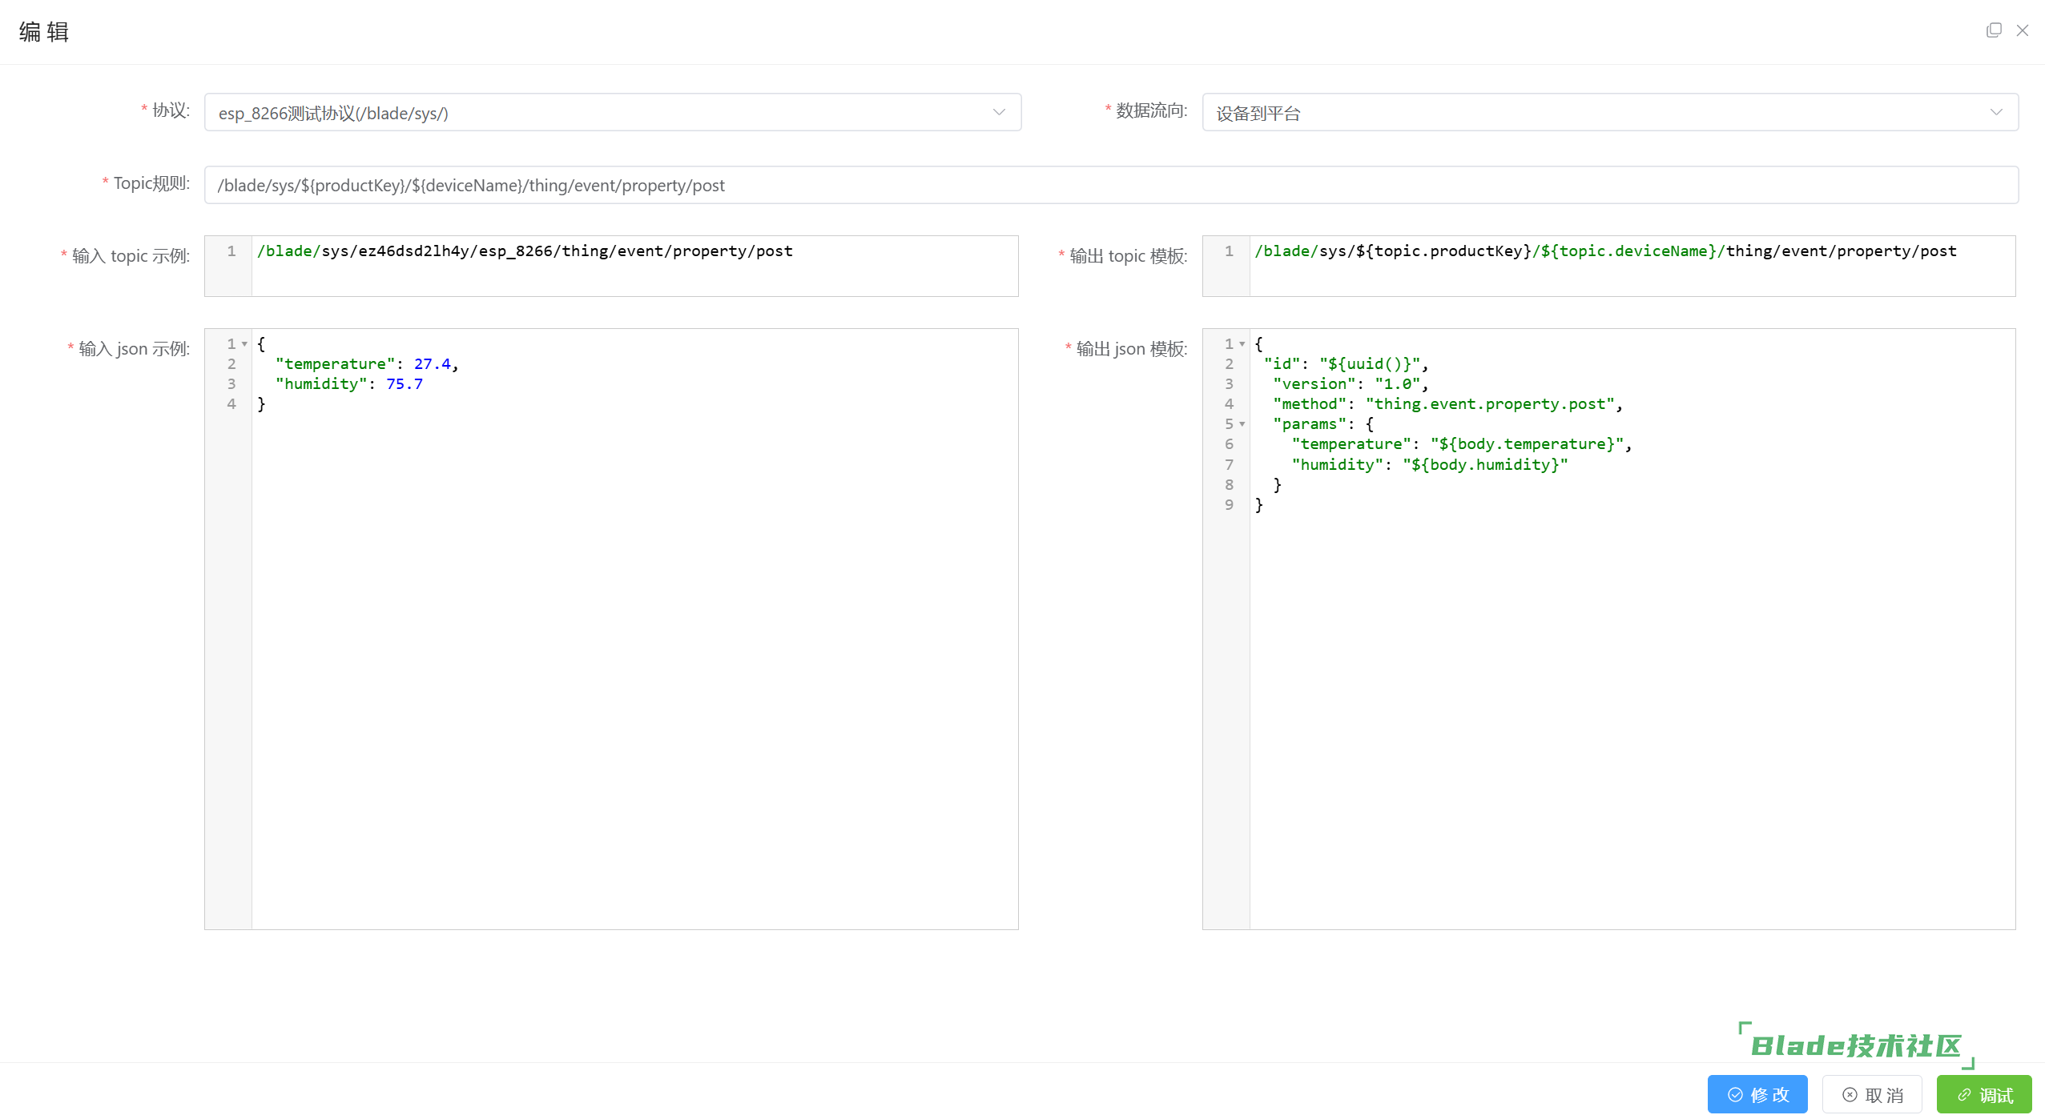
Task: Open the 协议 protocol dropdown
Action: pos(613,112)
